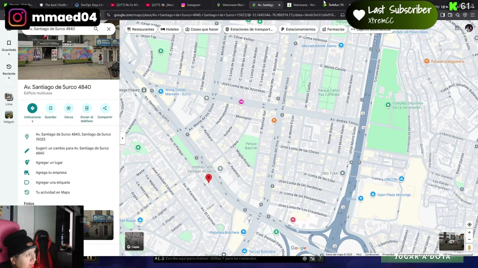Click the Tottus store marker
The height and width of the screenshot is (268, 478).
tap(361, 199)
